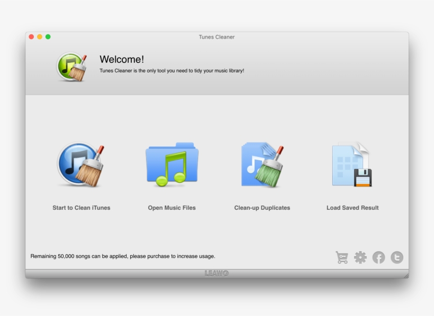Click the "Clean-up Duplicates" label
This screenshot has width=434, height=316.
click(262, 208)
